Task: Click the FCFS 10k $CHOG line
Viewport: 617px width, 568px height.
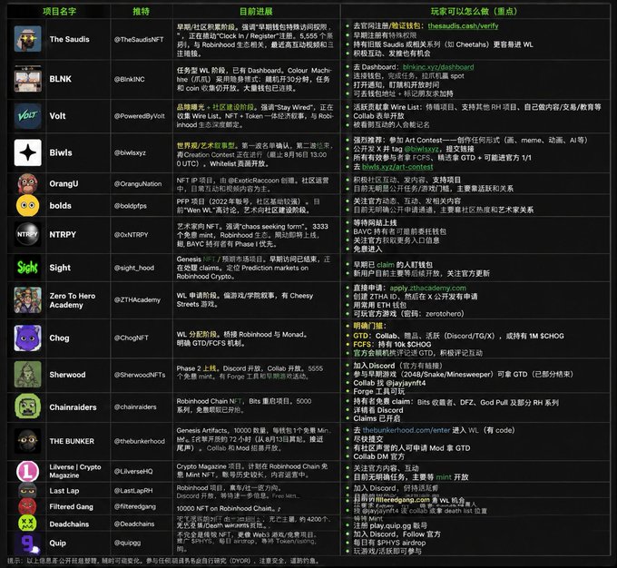Action: point(392,345)
